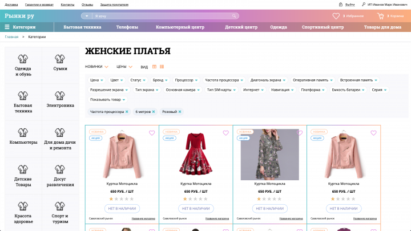
Task: Open the Защита покупателя link
Action: [x=114, y=5]
